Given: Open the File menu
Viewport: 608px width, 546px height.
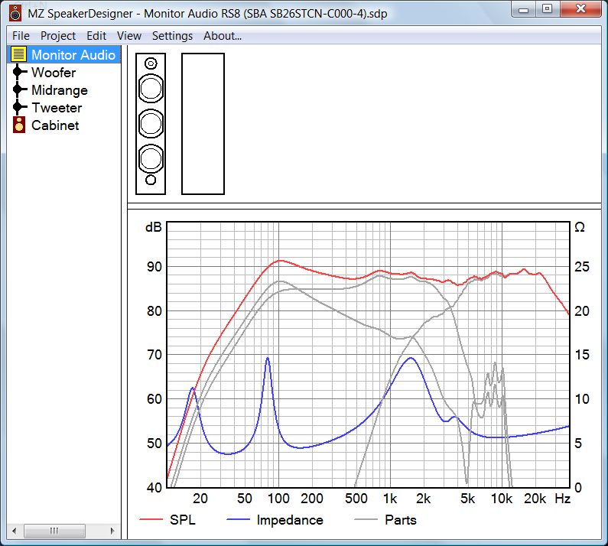Looking at the screenshot, I should pos(21,36).
